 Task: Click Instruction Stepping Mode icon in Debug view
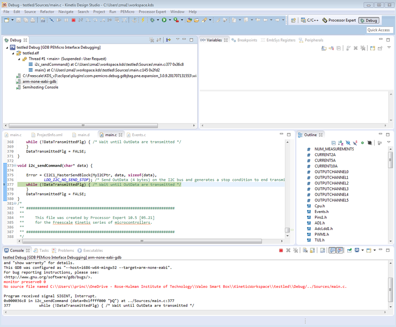pos(168,40)
